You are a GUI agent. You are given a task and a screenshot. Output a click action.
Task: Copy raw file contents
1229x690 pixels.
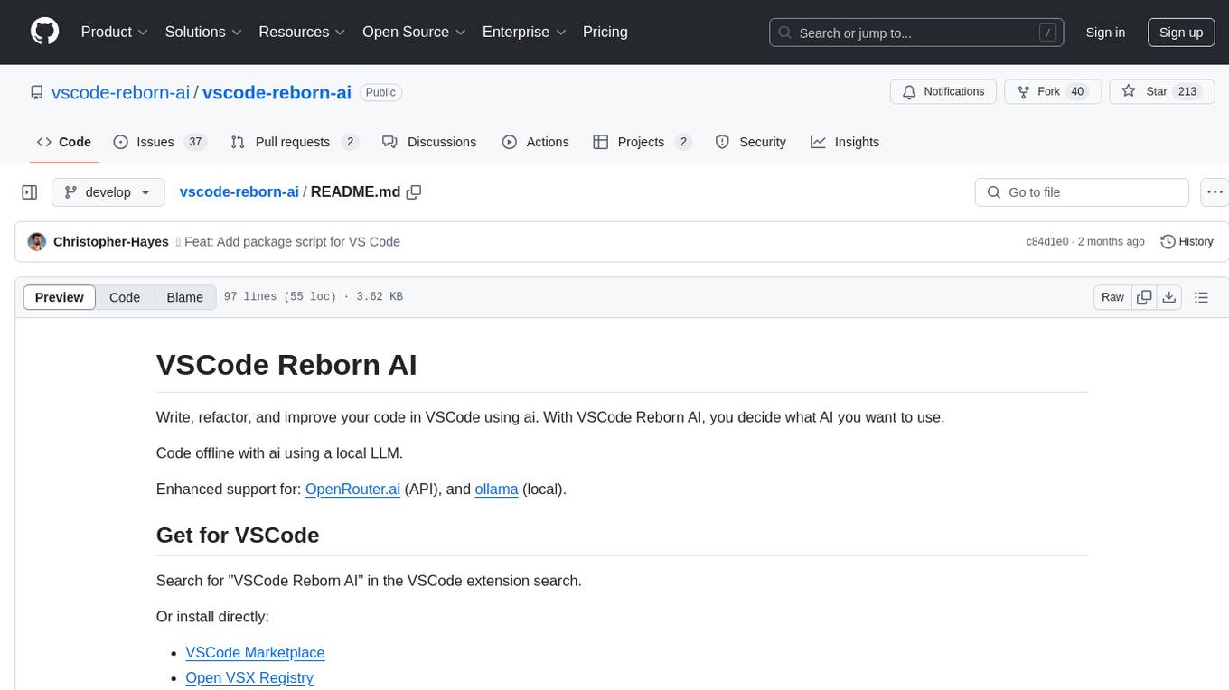pyautogui.click(x=1144, y=297)
